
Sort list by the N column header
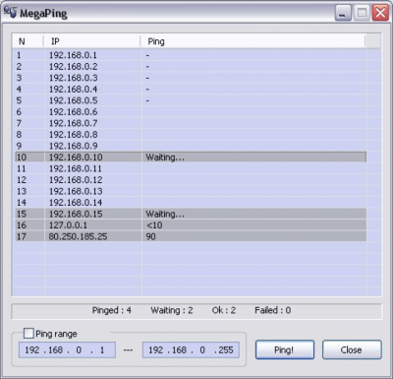click(x=28, y=41)
